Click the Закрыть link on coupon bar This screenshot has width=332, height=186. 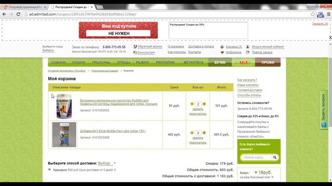[x=320, y=24]
